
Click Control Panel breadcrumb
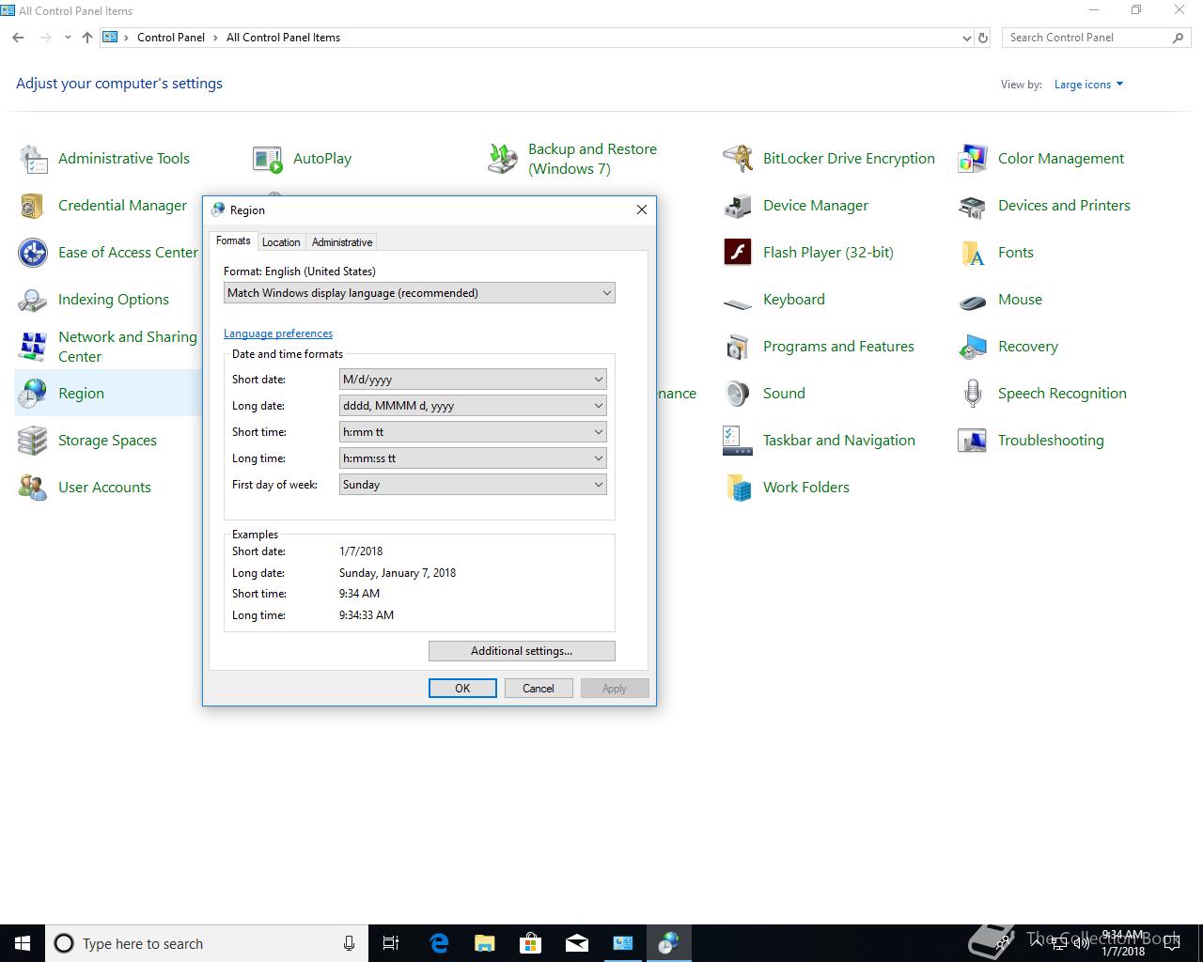click(x=171, y=38)
